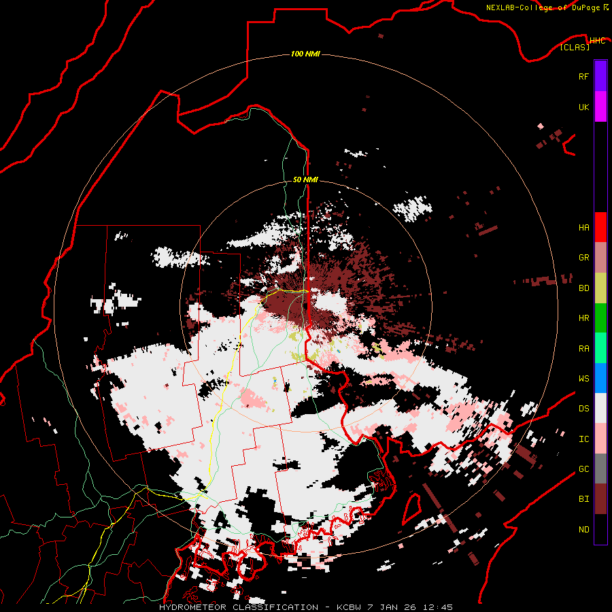Click the blue WS legend swatch

pyautogui.click(x=600, y=378)
